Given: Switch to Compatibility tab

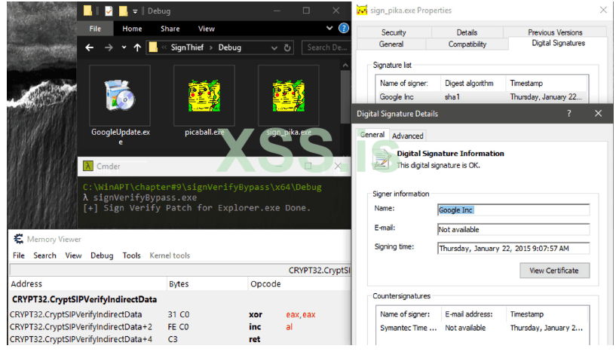Looking at the screenshot, I should click(x=467, y=44).
